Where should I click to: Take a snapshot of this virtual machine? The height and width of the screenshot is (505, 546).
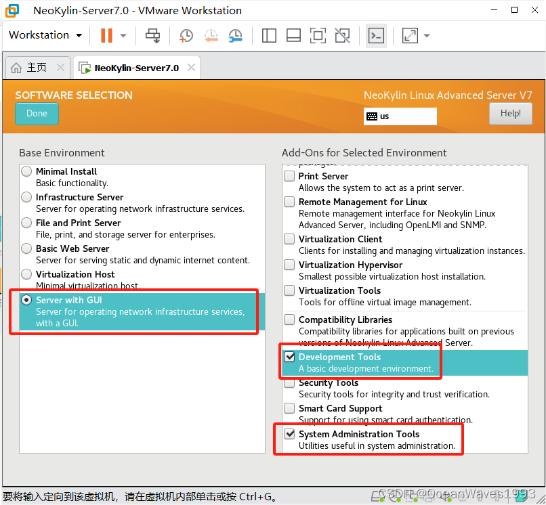(x=186, y=35)
